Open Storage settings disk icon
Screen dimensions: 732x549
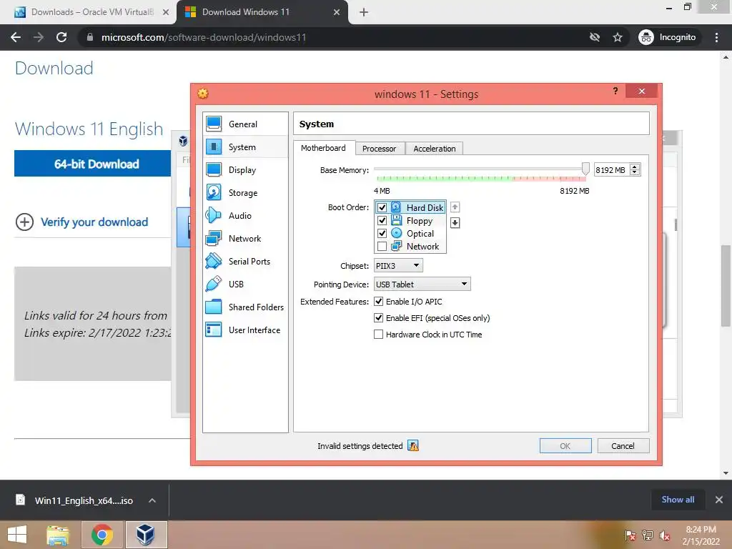tap(214, 192)
